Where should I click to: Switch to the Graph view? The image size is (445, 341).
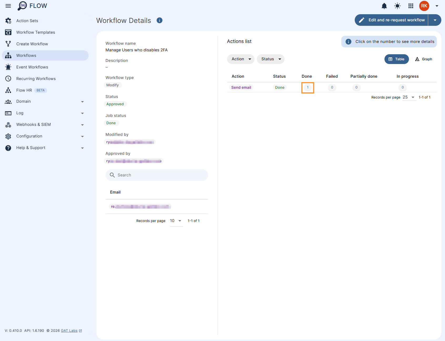pos(423,59)
